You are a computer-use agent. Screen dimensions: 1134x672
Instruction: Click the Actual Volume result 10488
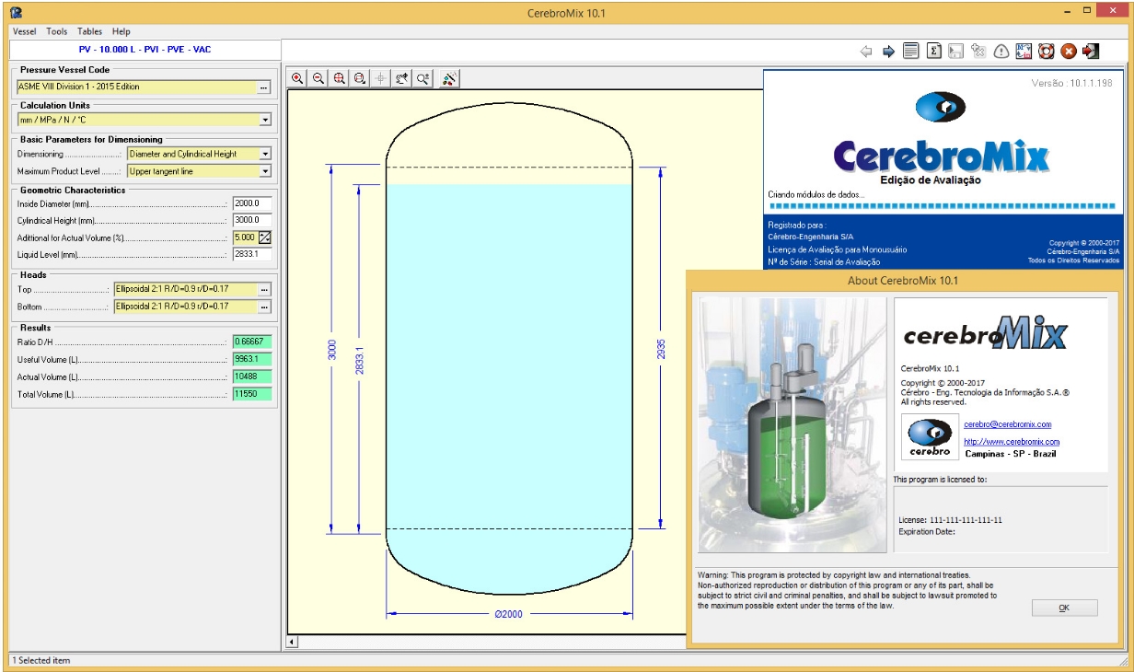[252, 377]
